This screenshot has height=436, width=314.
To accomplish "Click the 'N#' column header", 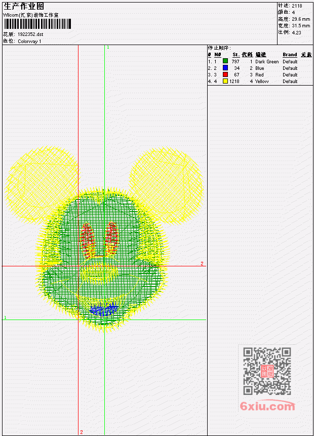I will pos(217,55).
